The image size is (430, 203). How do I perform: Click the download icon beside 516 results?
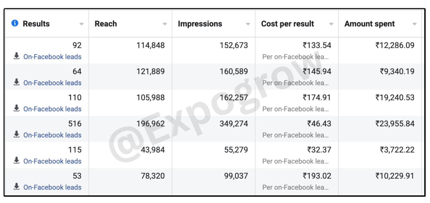point(17,135)
